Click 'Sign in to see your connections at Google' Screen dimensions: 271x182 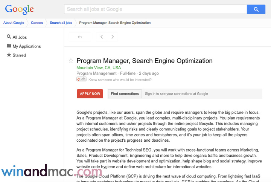pos(177,94)
